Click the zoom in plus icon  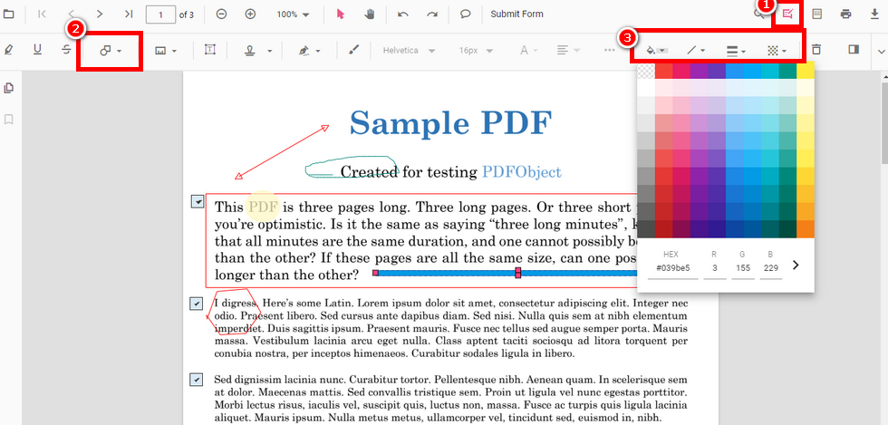click(250, 14)
